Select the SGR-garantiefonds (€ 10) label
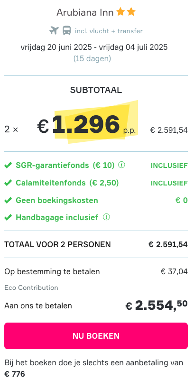 point(65,165)
